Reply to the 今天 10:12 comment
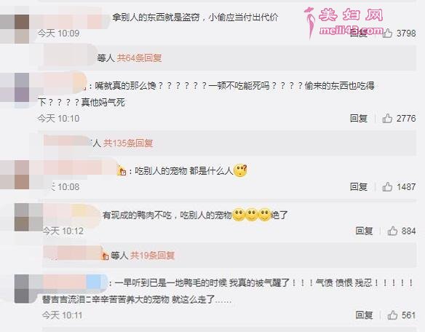Screen dimensions: 425x332 [x=364, y=231]
